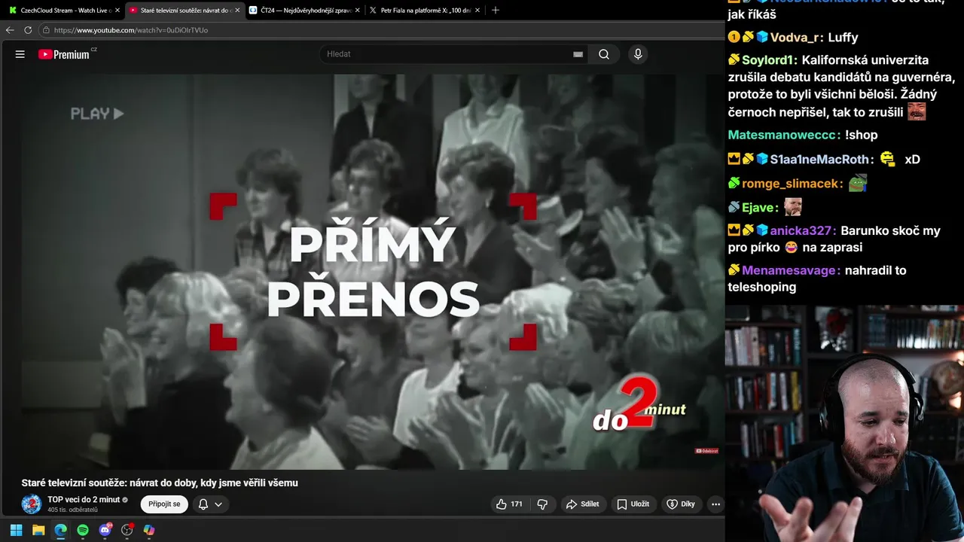Open File Explorer from taskbar
964x542 pixels.
click(x=38, y=530)
